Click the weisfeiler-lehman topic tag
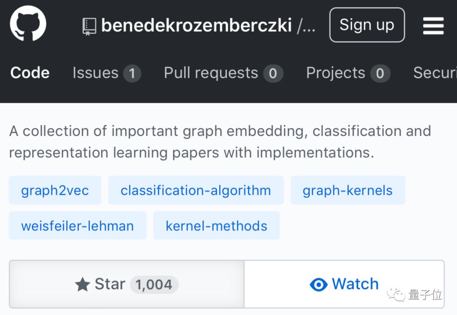The width and height of the screenshot is (457, 315). click(x=77, y=226)
